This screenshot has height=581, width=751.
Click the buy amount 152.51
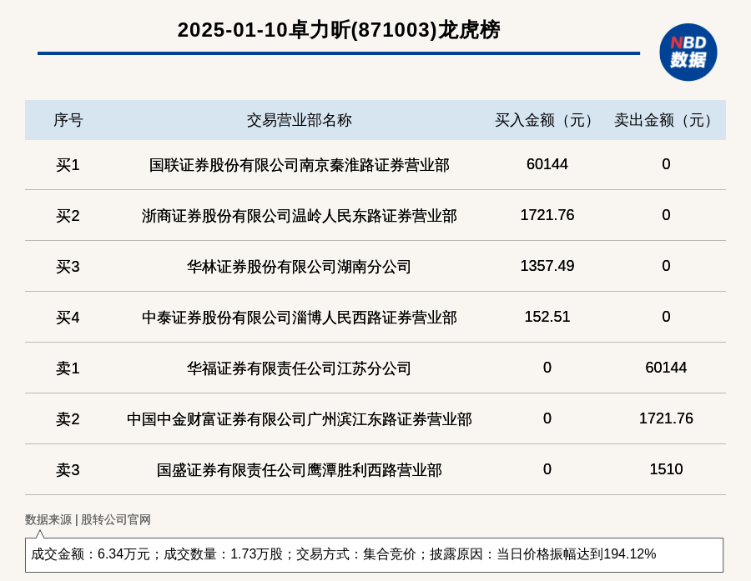547,317
